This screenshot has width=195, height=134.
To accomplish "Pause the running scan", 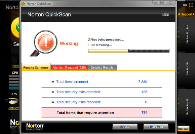I will pos(125,127).
